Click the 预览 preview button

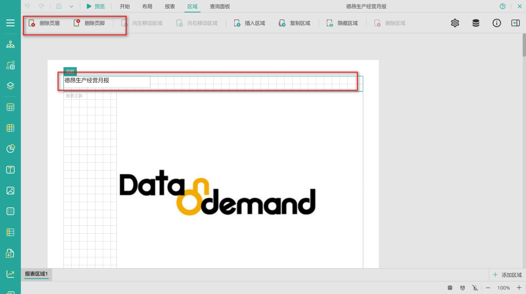click(95, 6)
